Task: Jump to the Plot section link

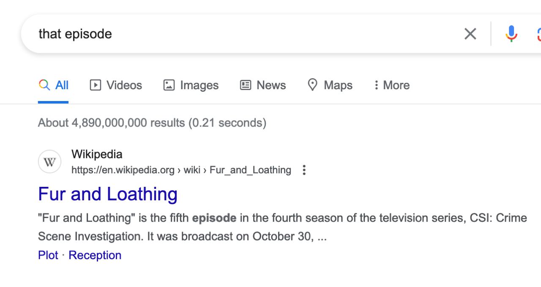Action: (48, 255)
